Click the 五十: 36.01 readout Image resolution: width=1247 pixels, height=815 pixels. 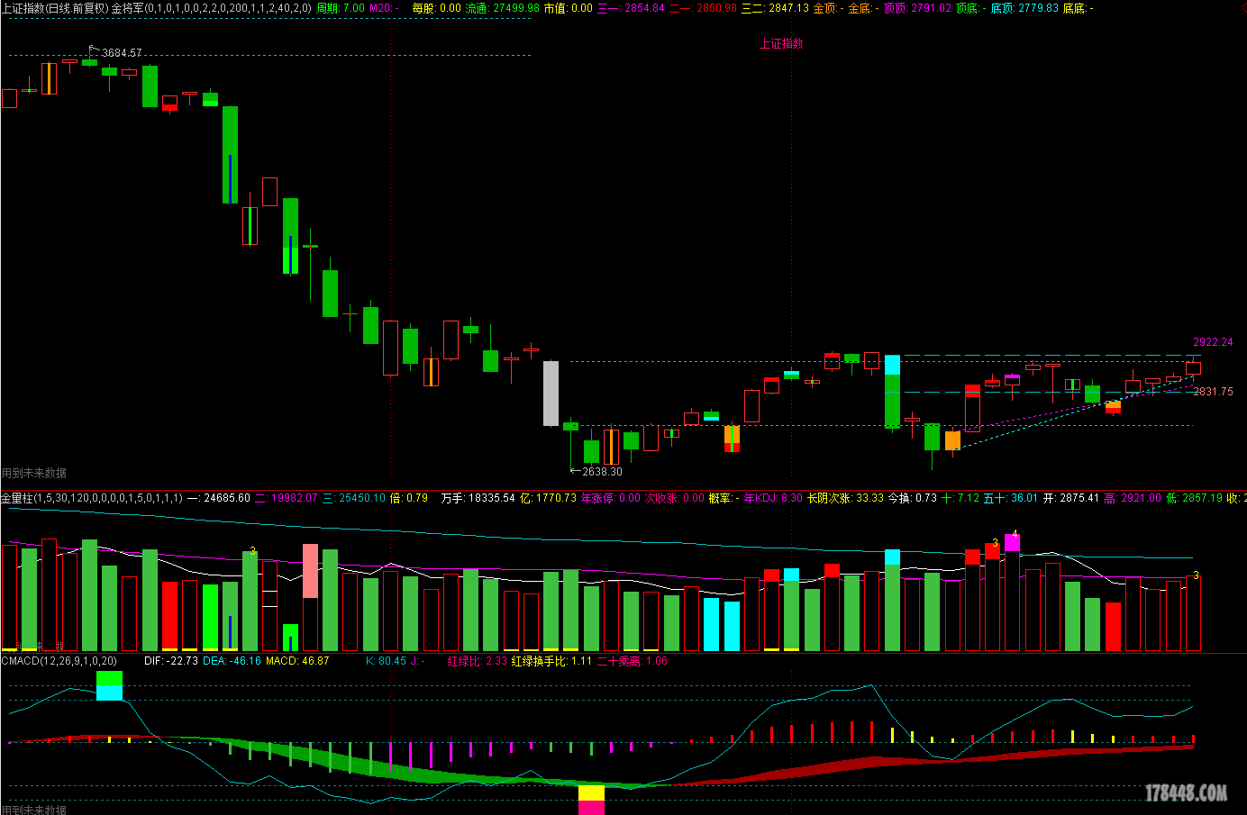point(1010,498)
